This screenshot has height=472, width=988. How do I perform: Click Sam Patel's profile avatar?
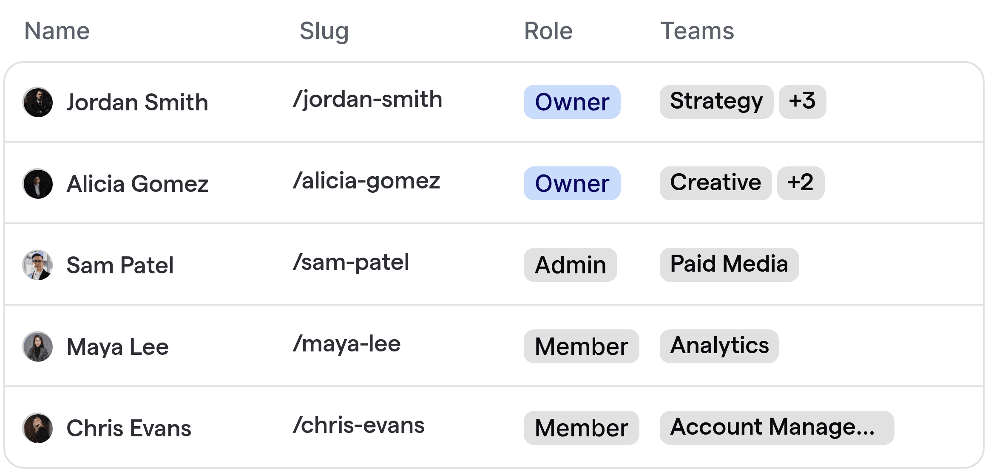point(37,265)
